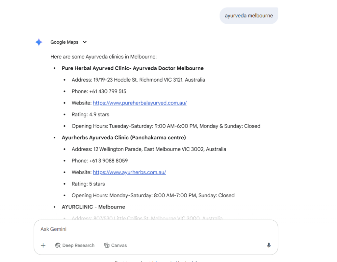Click the 19/19-23 Hoddle St address line
Viewport: 337px width, 262px height.
pyautogui.click(x=139, y=80)
